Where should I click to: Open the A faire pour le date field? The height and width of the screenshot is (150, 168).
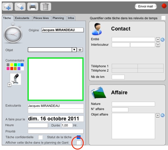[56, 119]
